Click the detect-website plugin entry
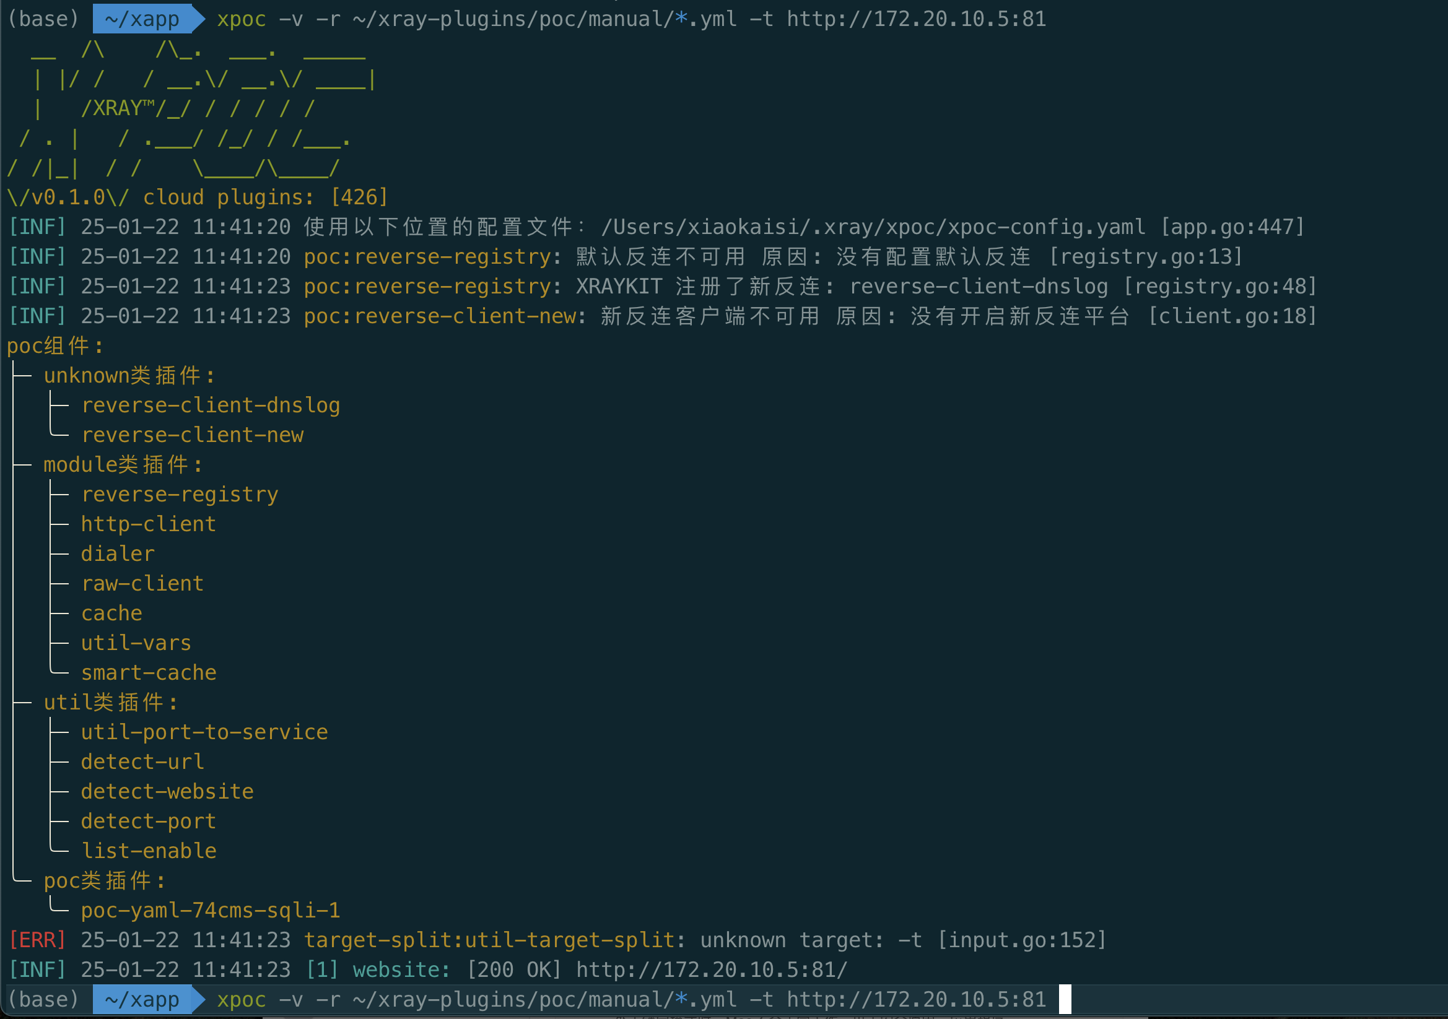Screen dimensions: 1448x1019 coord(167,791)
